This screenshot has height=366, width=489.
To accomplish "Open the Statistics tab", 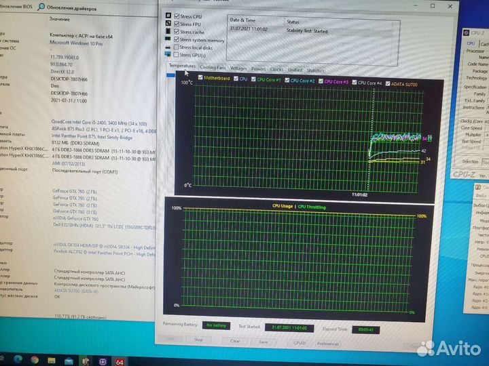I will coord(315,70).
